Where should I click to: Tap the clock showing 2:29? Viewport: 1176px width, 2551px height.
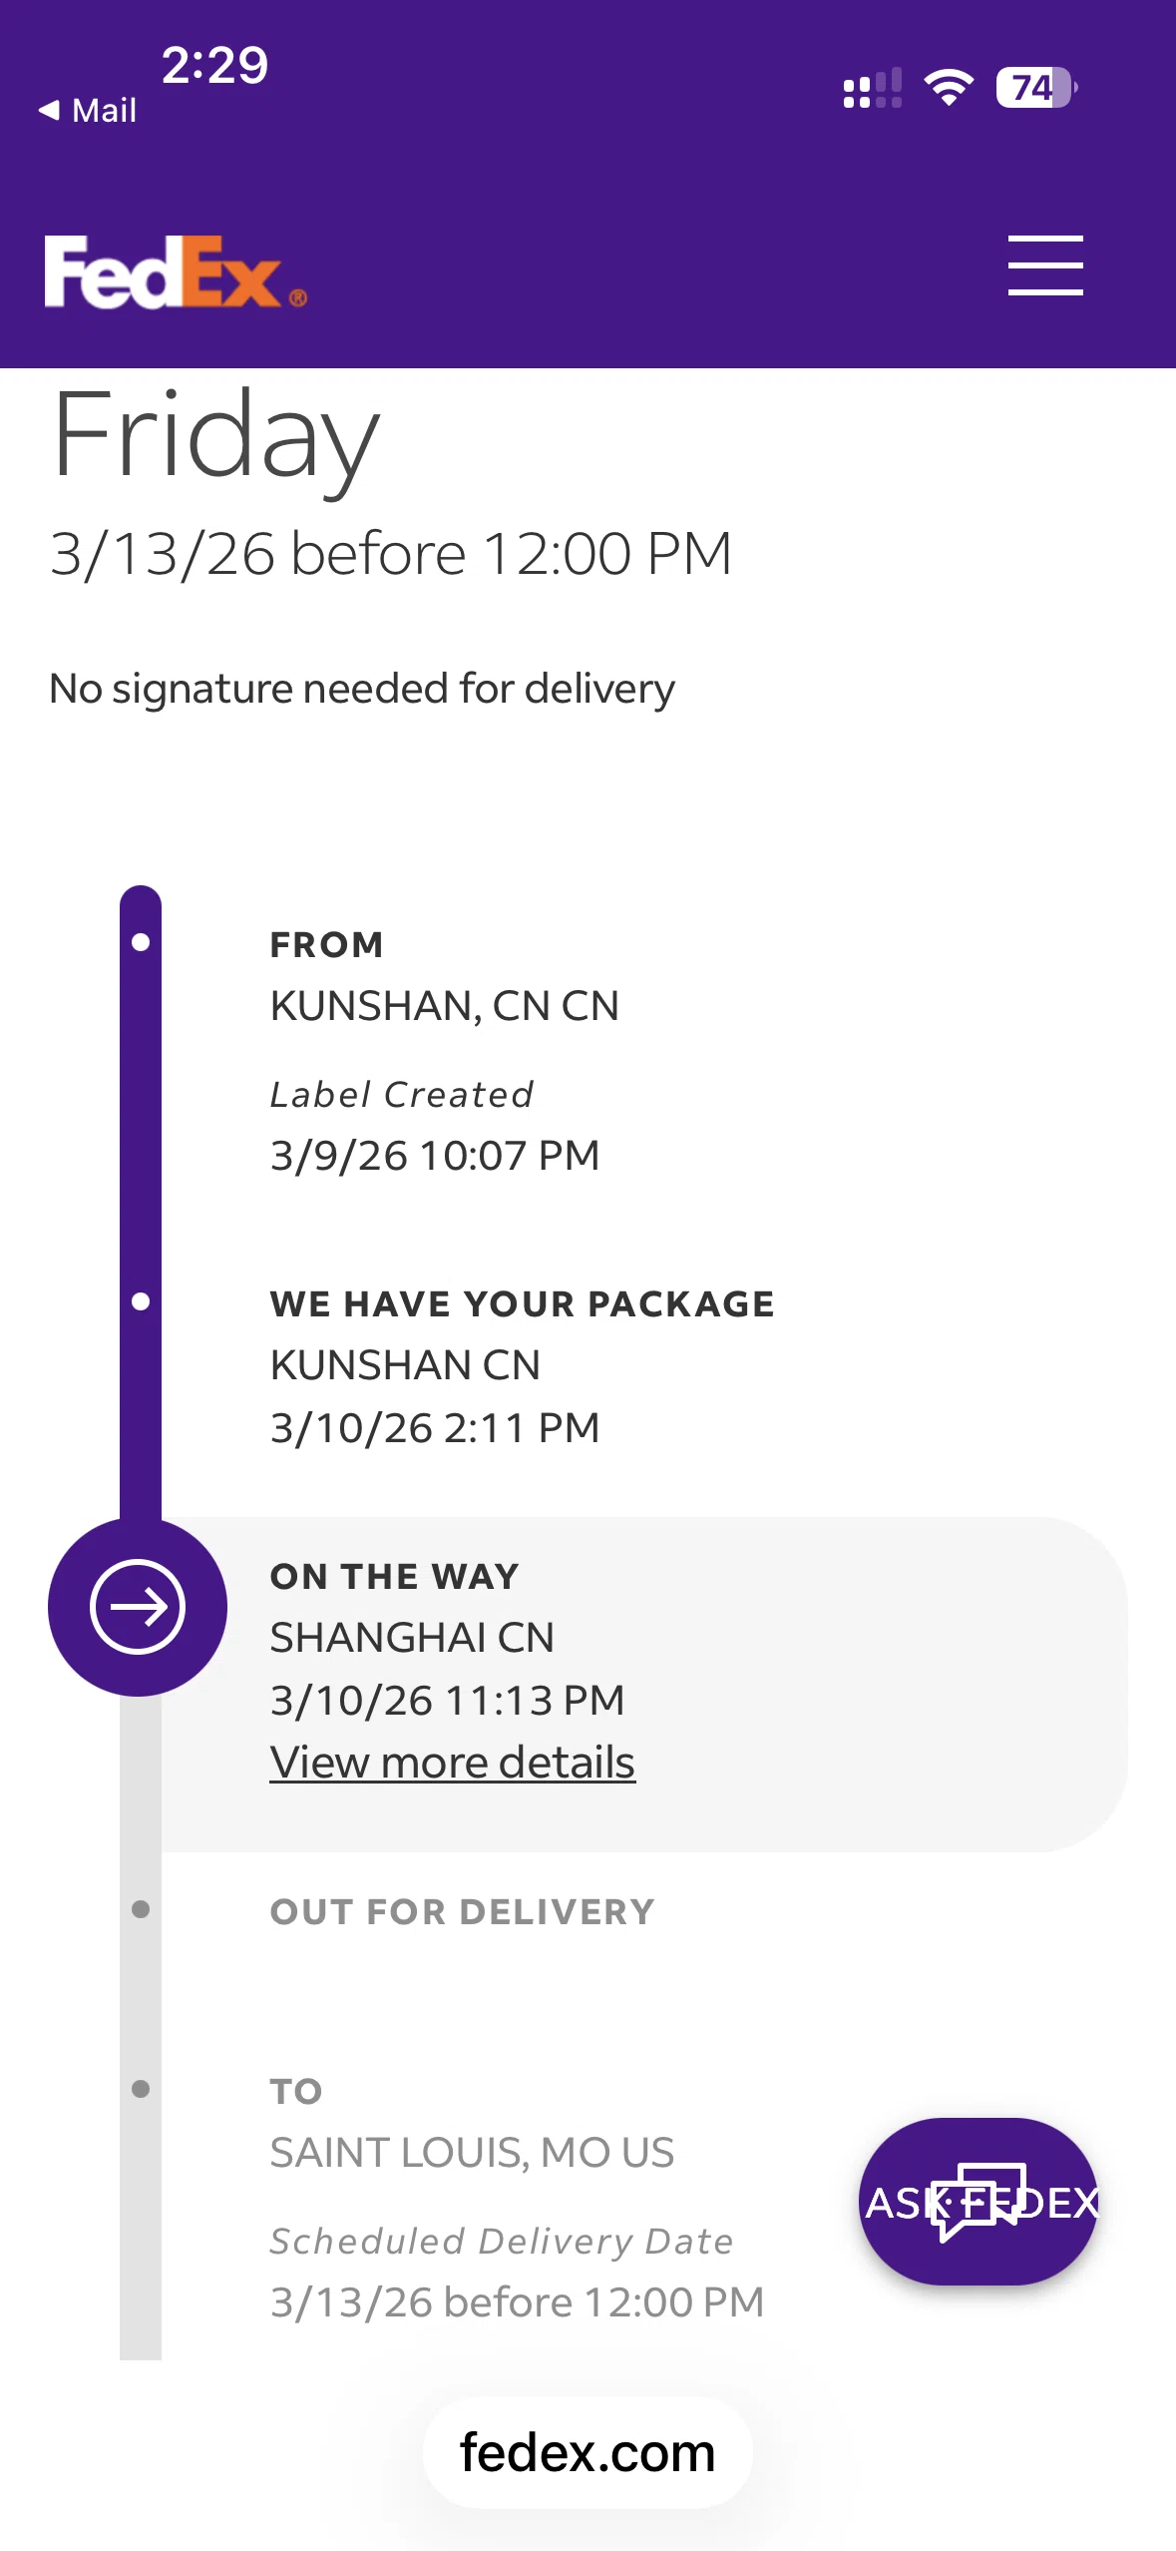pyautogui.click(x=215, y=65)
